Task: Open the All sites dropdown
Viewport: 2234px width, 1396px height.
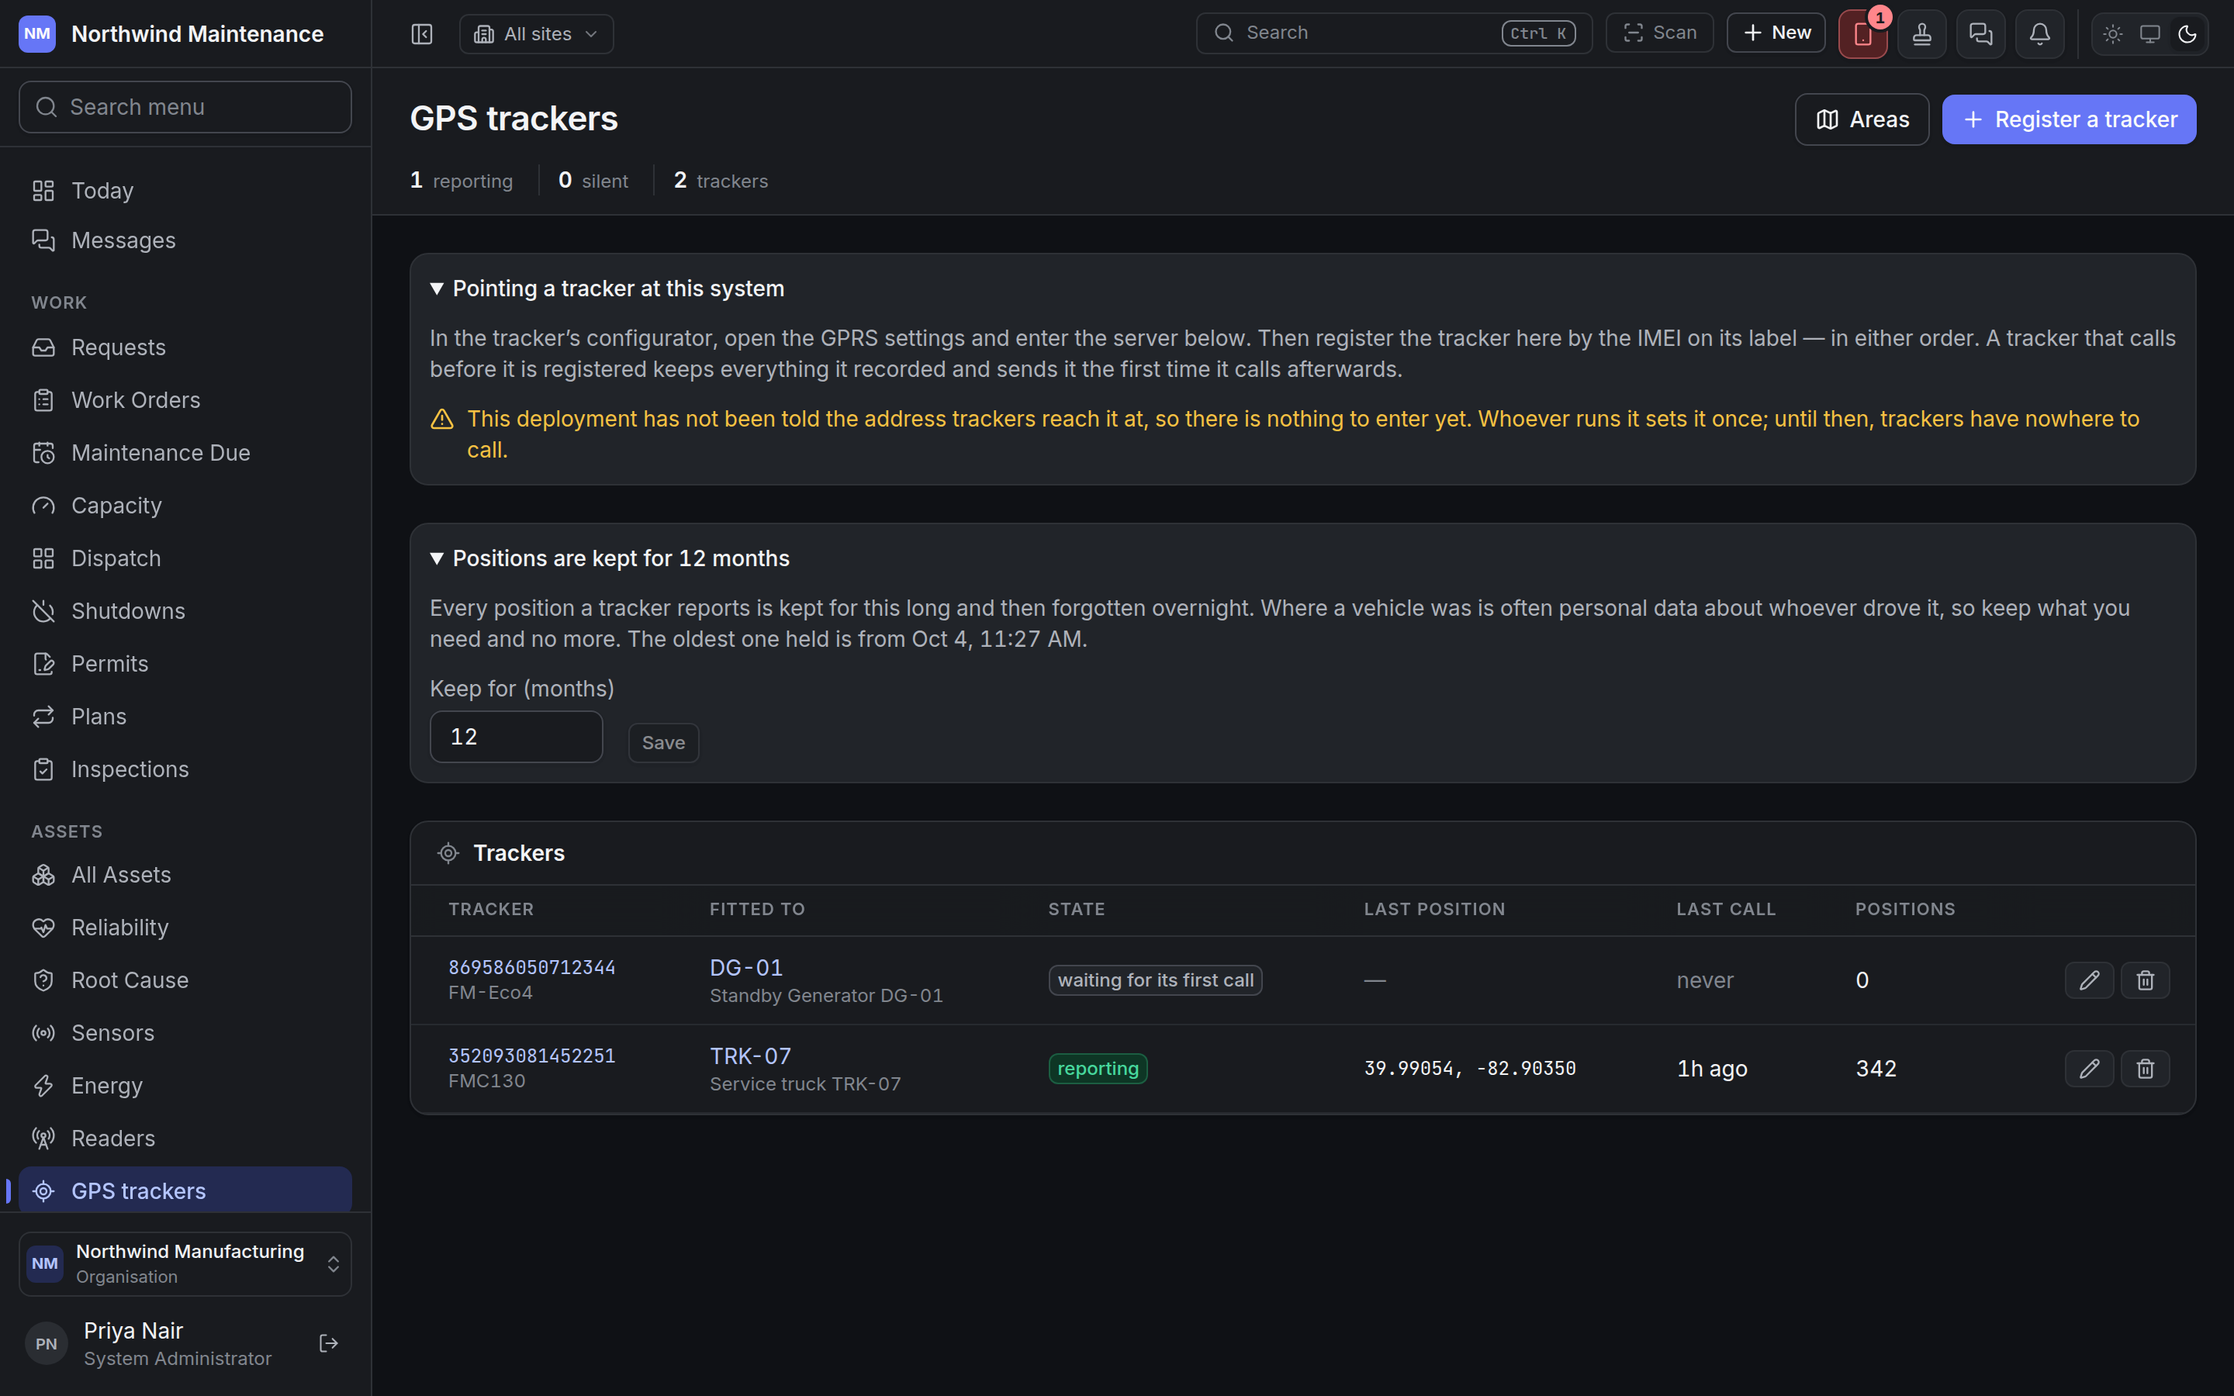Action: click(x=536, y=34)
